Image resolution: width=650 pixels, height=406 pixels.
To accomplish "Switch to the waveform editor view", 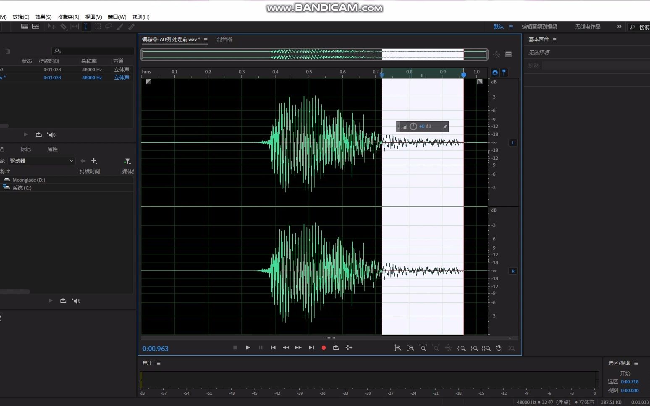I will click(25, 26).
